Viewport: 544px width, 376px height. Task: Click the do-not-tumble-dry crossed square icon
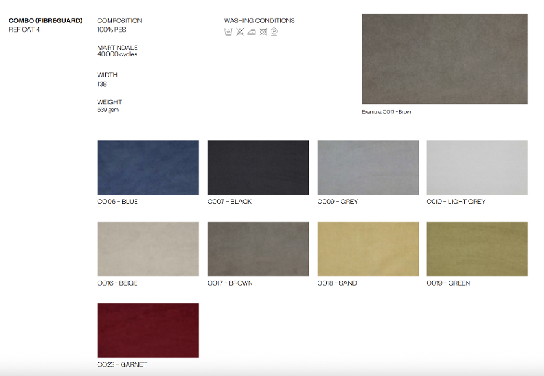(263, 32)
